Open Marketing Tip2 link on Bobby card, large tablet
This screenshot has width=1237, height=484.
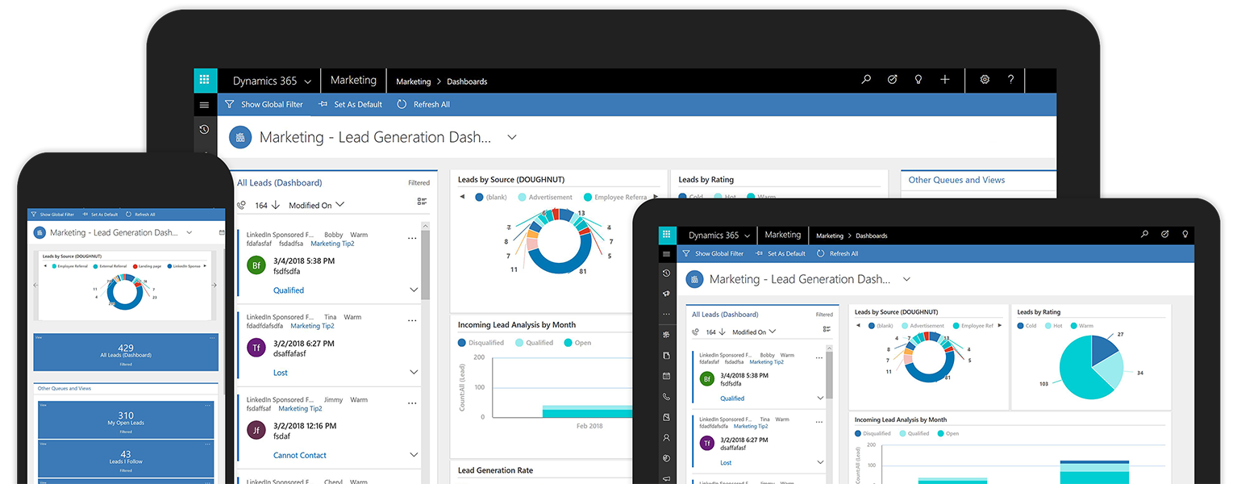coord(332,244)
